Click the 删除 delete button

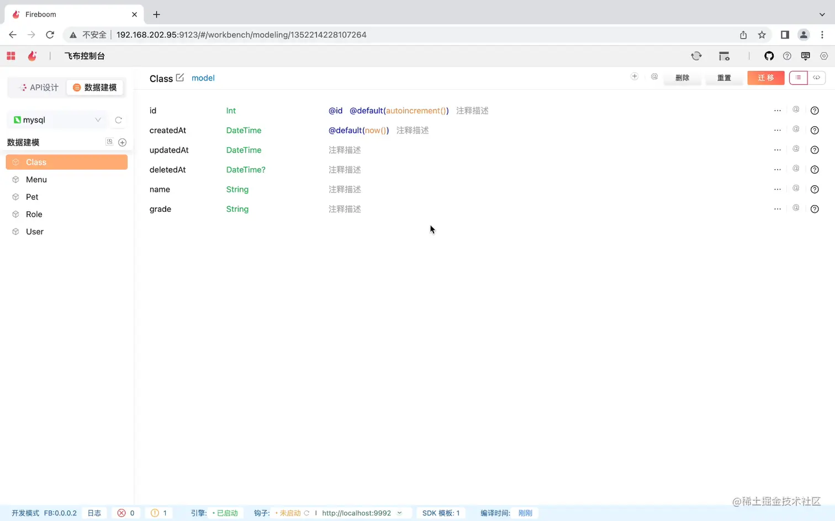click(683, 78)
